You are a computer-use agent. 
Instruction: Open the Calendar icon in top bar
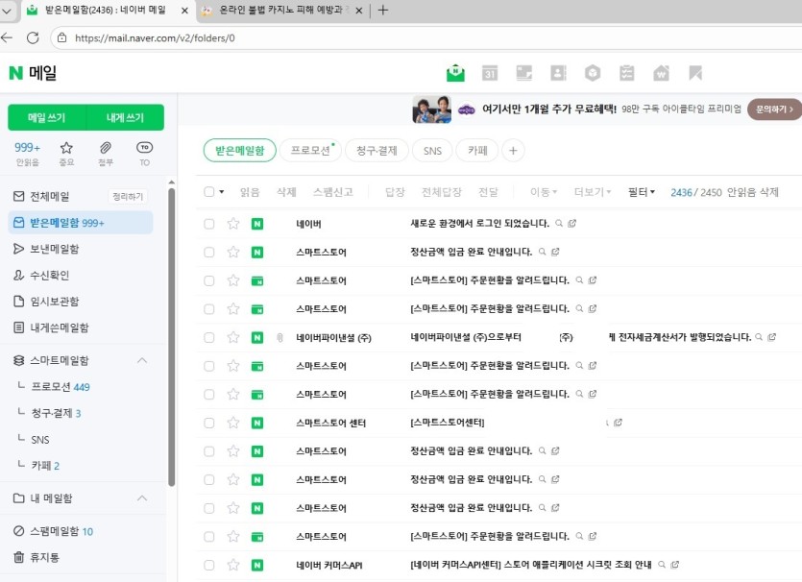(490, 73)
